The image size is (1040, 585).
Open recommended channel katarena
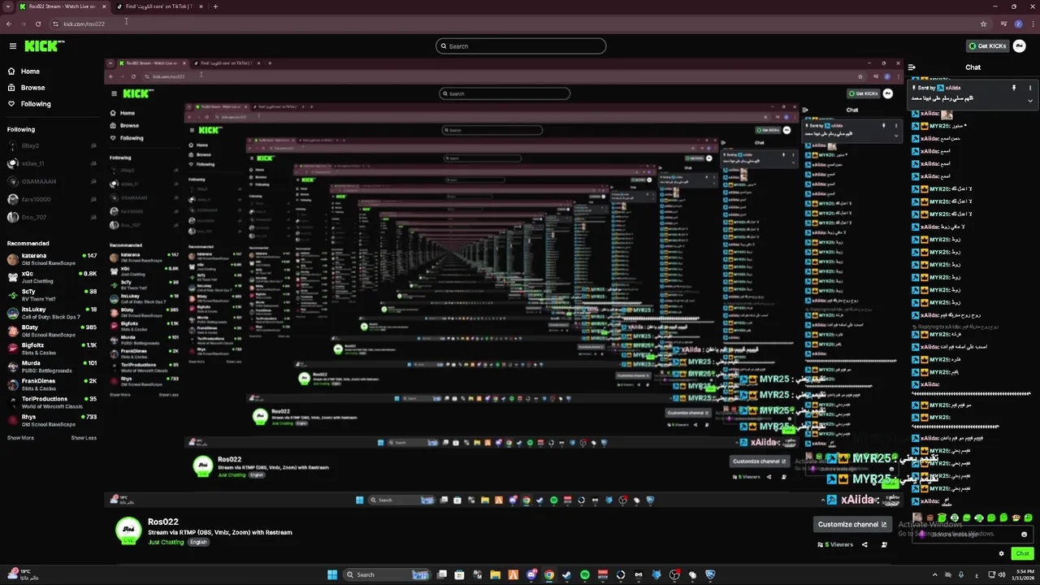click(52, 259)
